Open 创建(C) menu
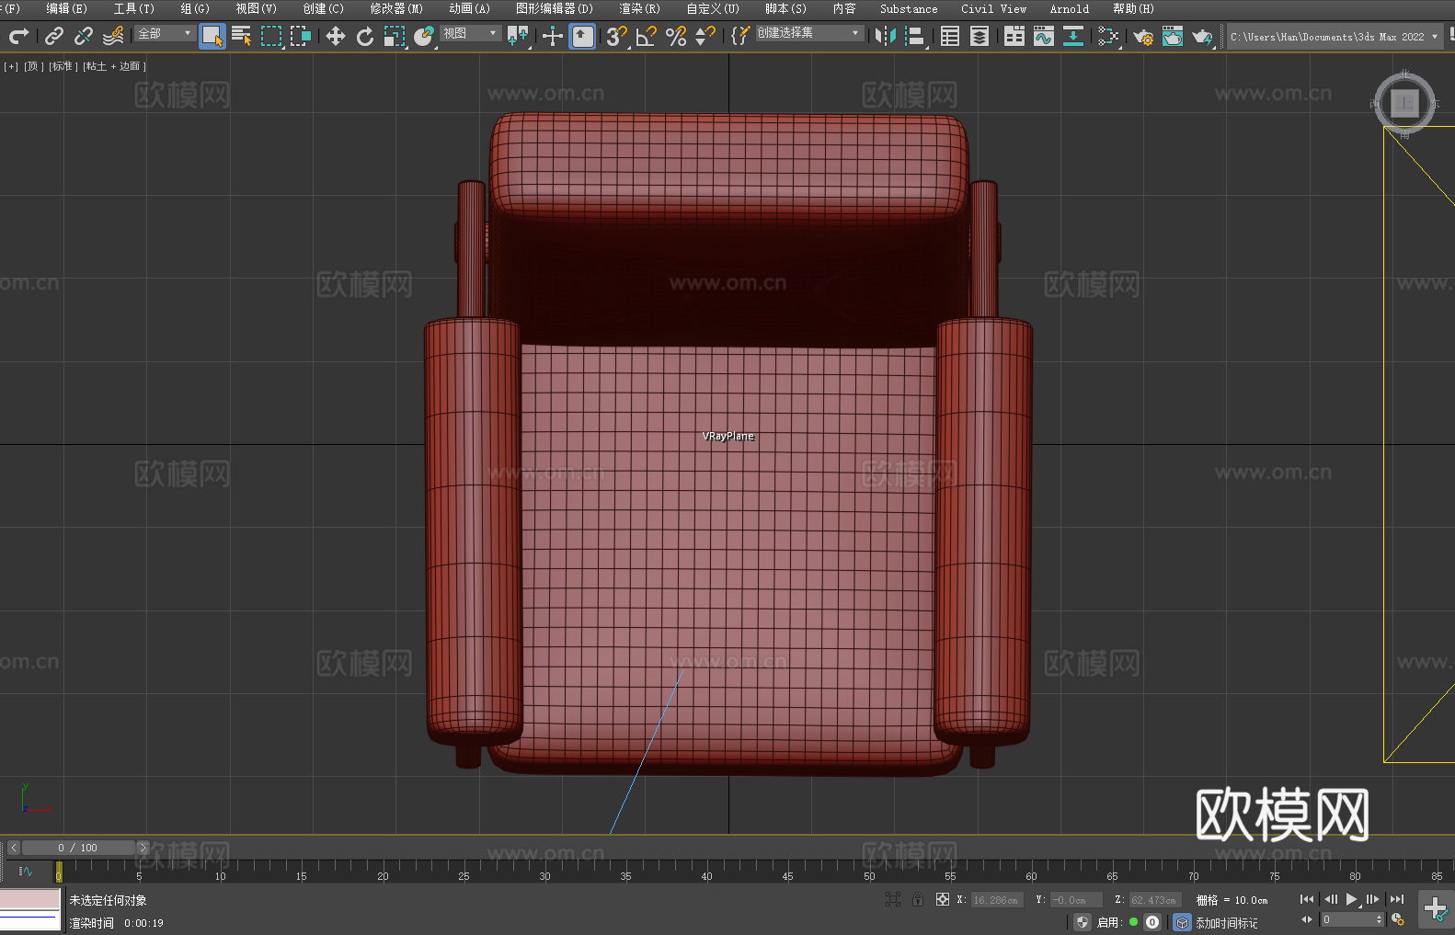Image resolution: width=1455 pixels, height=935 pixels. [x=323, y=8]
